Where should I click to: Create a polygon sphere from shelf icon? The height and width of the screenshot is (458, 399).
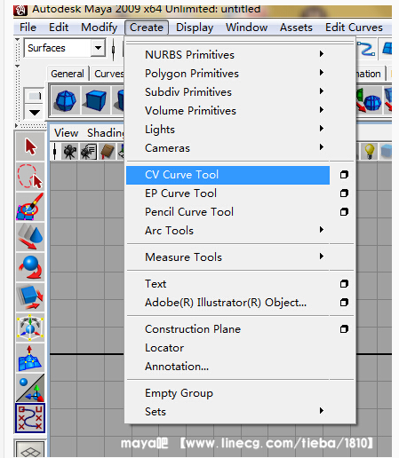(66, 101)
